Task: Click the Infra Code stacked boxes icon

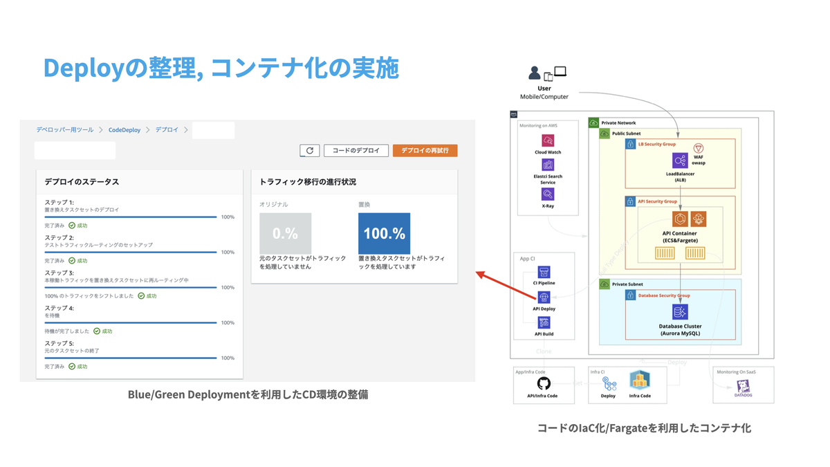Action: point(640,381)
